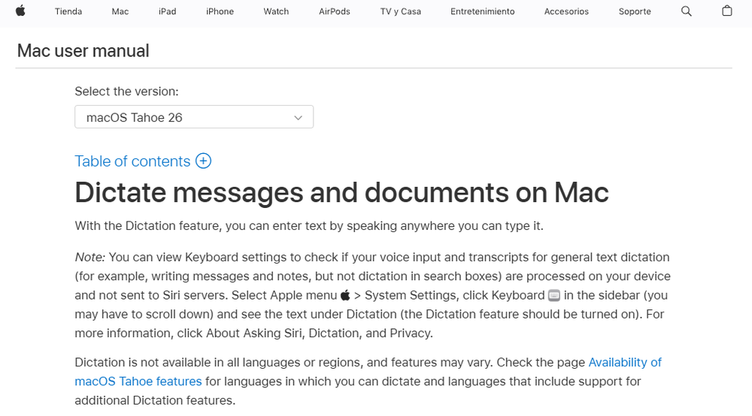Screen dimensions: 752x416
Task: Open the Watch nav item
Action: 276,11
